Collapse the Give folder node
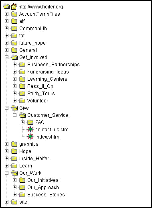 coord(6,108)
